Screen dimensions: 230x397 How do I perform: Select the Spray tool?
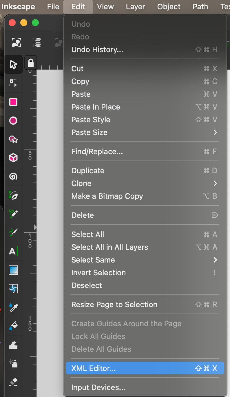click(13, 363)
